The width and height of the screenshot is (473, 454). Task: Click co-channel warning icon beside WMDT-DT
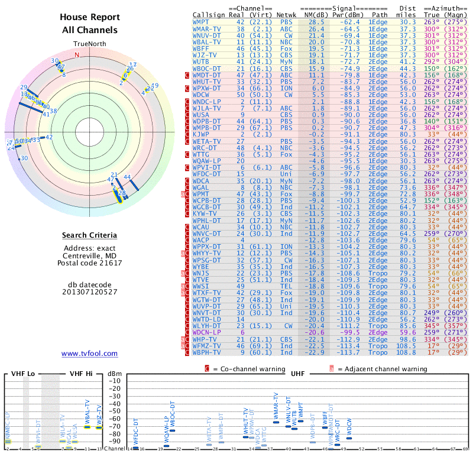[x=187, y=75]
